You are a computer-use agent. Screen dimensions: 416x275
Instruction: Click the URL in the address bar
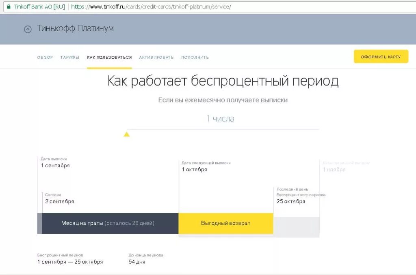pos(151,6)
